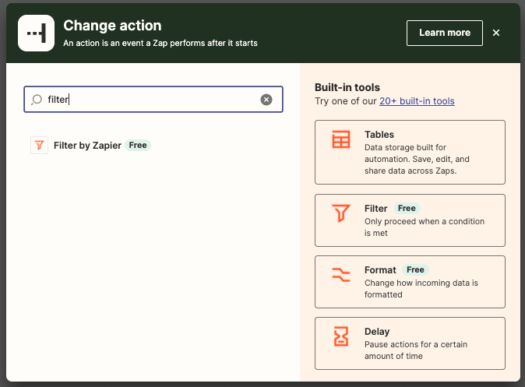Follow the 20+ built-in tools link
The height and width of the screenshot is (387, 525).
[417, 101]
